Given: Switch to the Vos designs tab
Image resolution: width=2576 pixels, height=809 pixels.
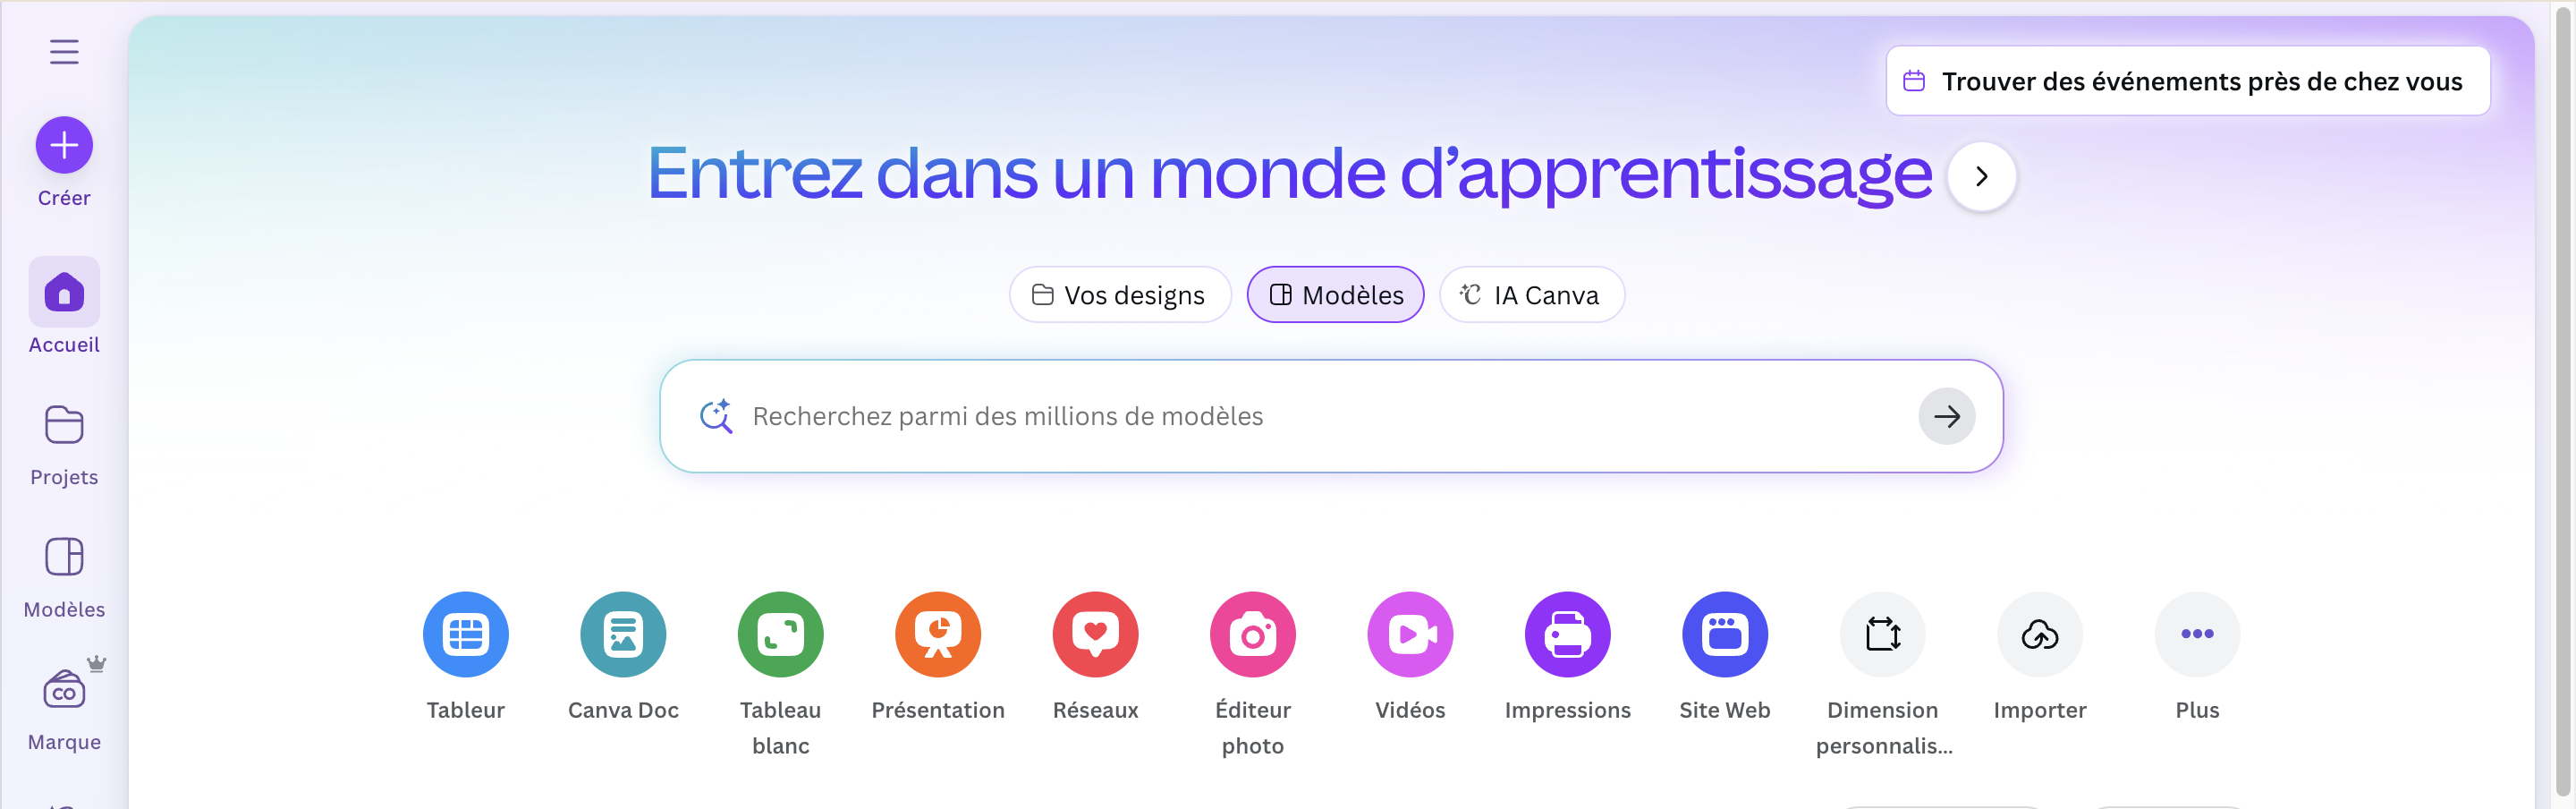Looking at the screenshot, I should (x=1120, y=295).
